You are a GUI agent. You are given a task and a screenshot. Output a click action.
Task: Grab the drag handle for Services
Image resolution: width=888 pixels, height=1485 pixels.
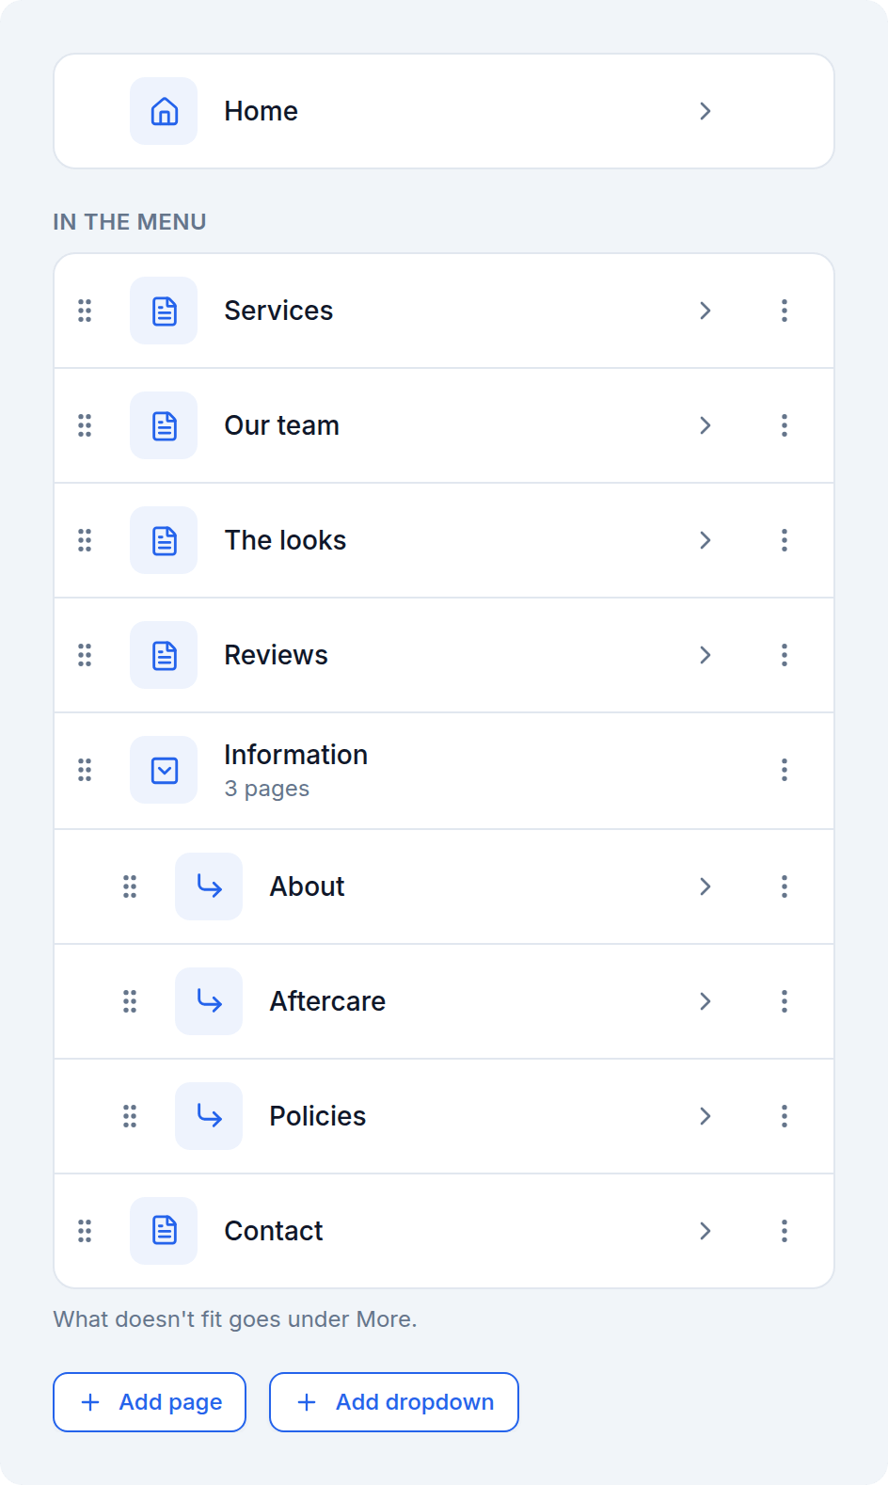85,311
